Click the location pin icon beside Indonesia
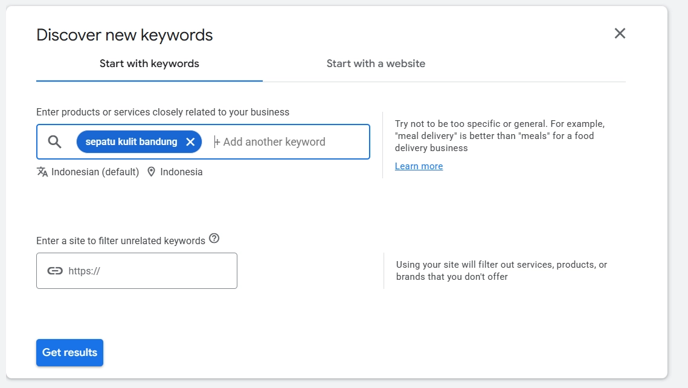The image size is (688, 388). click(x=151, y=172)
